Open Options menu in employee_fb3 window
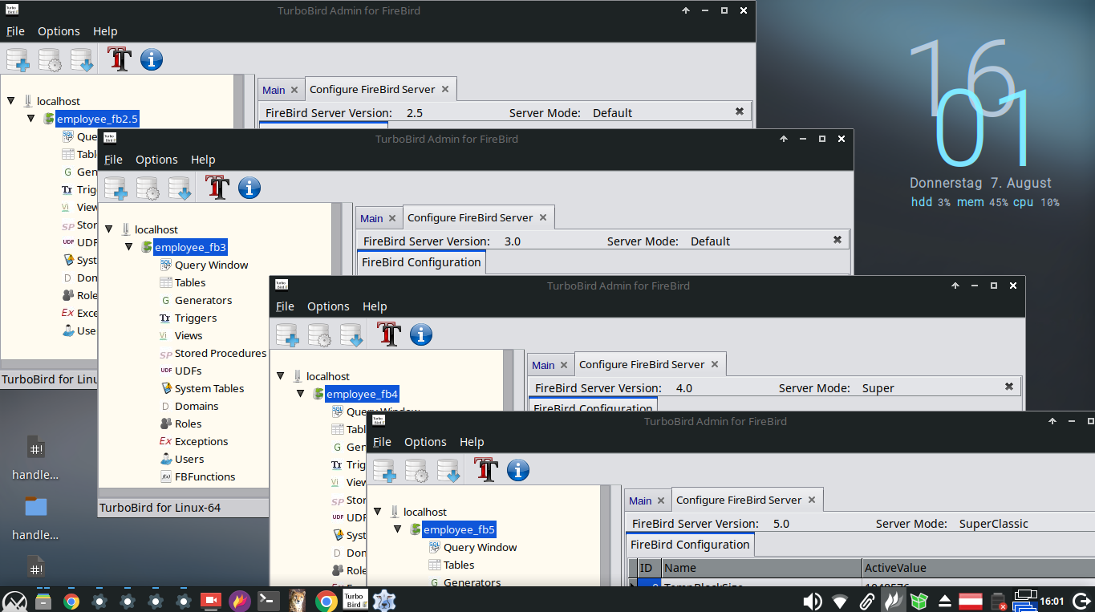The width and height of the screenshot is (1095, 612). click(156, 160)
